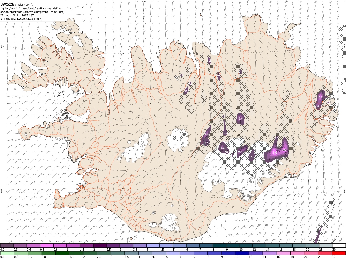
Task: Click the '64N' latitude label on right edge
Action: coord(345,190)
